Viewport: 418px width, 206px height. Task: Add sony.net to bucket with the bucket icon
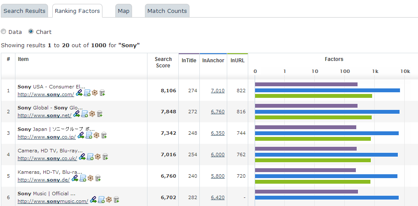100,114
